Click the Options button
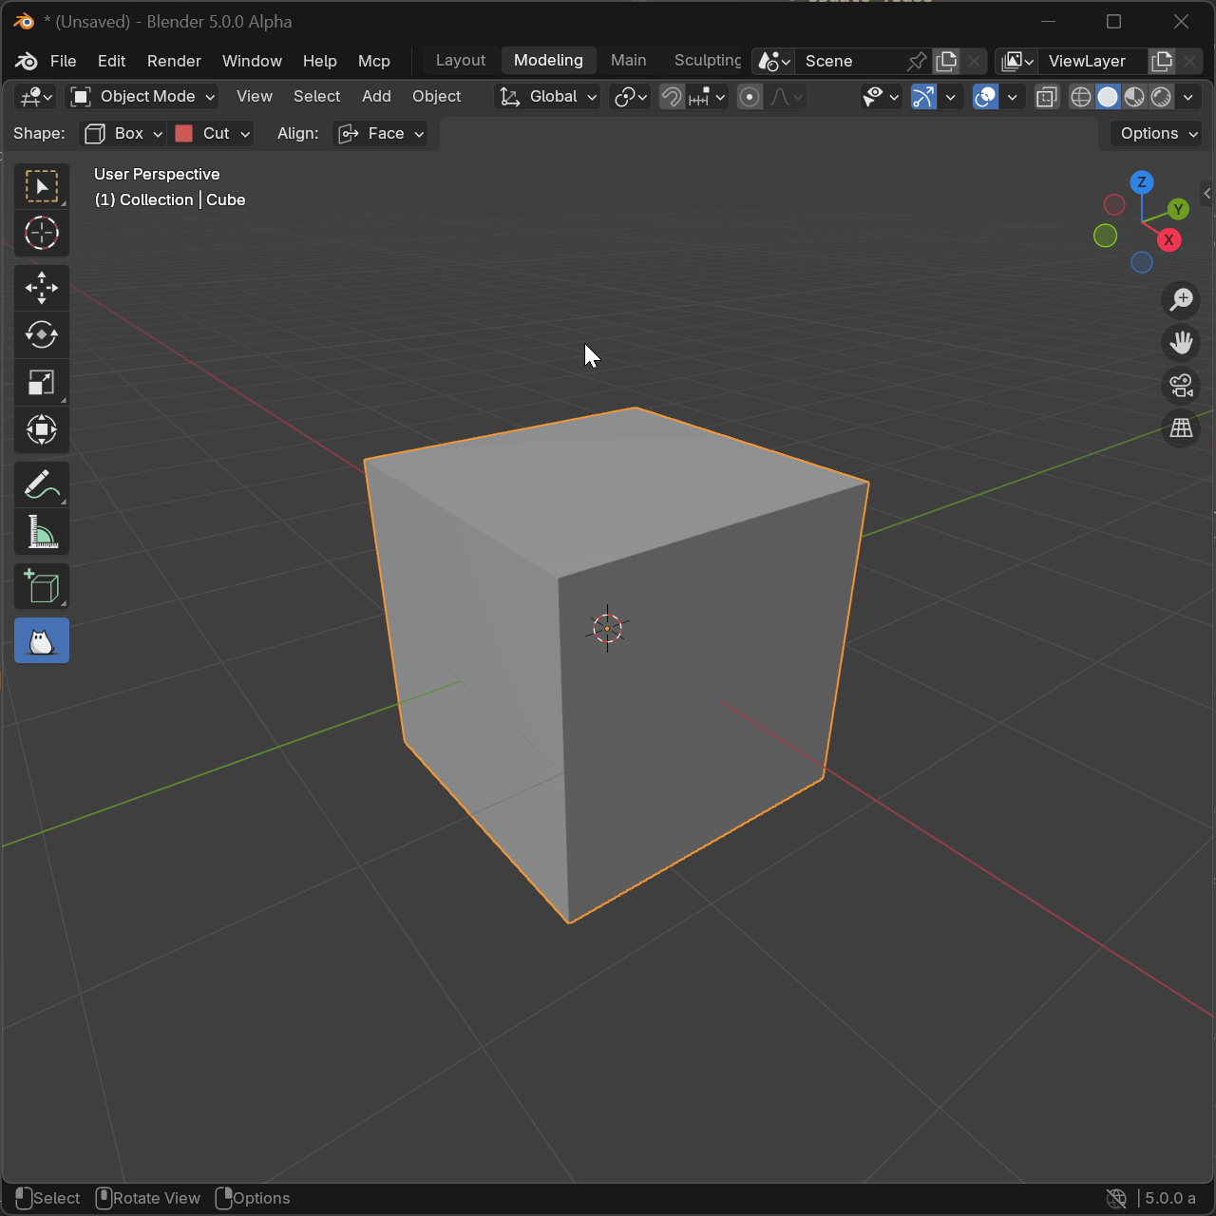The image size is (1216, 1216). [1157, 134]
